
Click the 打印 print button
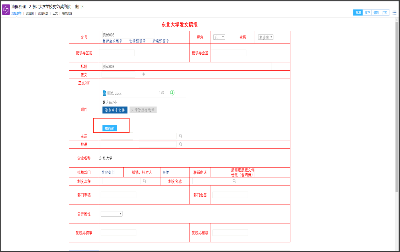[x=385, y=12]
